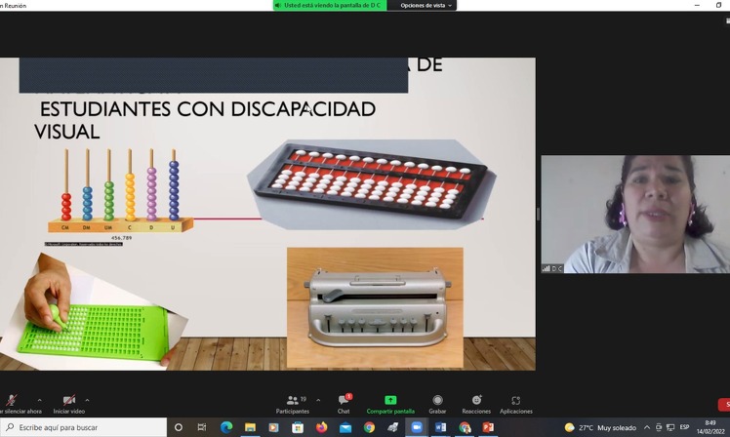Expand audio options arrow beside microphone
Image resolution: width=730 pixels, height=437 pixels.
coord(40,400)
